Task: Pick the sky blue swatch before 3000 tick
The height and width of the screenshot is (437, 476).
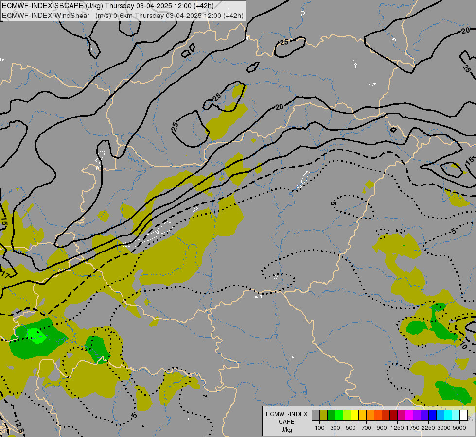Action: pos(441,416)
